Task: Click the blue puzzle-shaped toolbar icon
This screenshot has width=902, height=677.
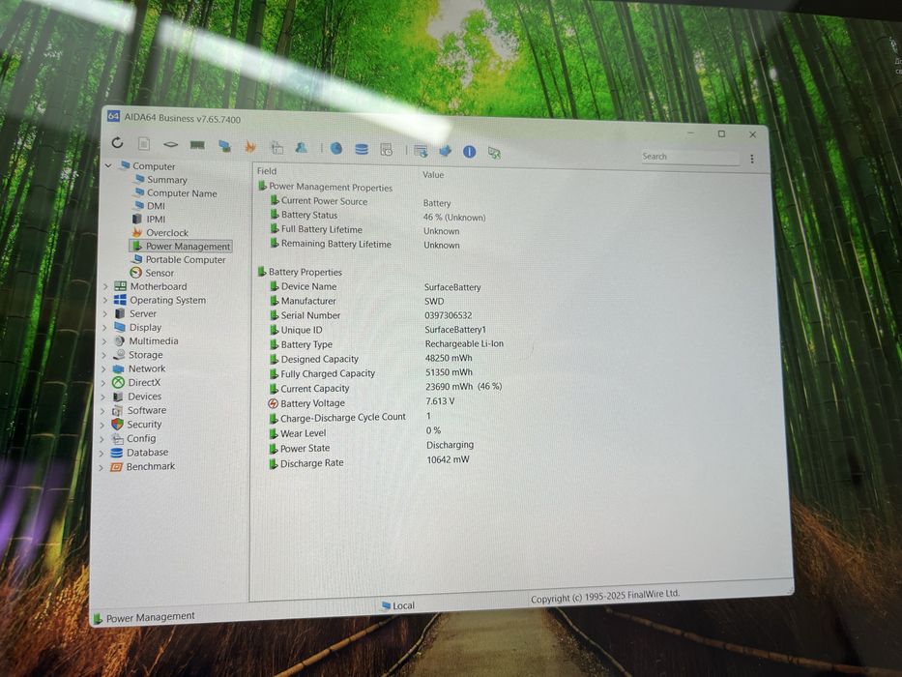Action: (x=446, y=152)
